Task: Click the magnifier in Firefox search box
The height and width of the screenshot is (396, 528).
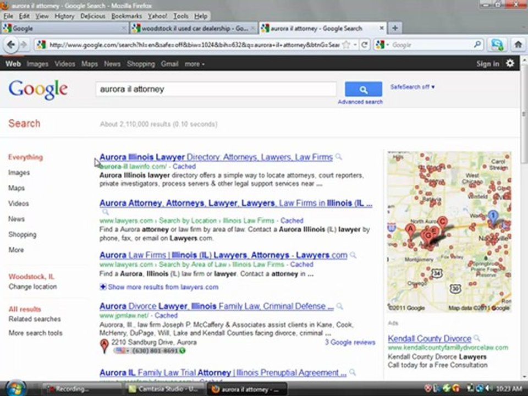Action: pyautogui.click(x=477, y=45)
